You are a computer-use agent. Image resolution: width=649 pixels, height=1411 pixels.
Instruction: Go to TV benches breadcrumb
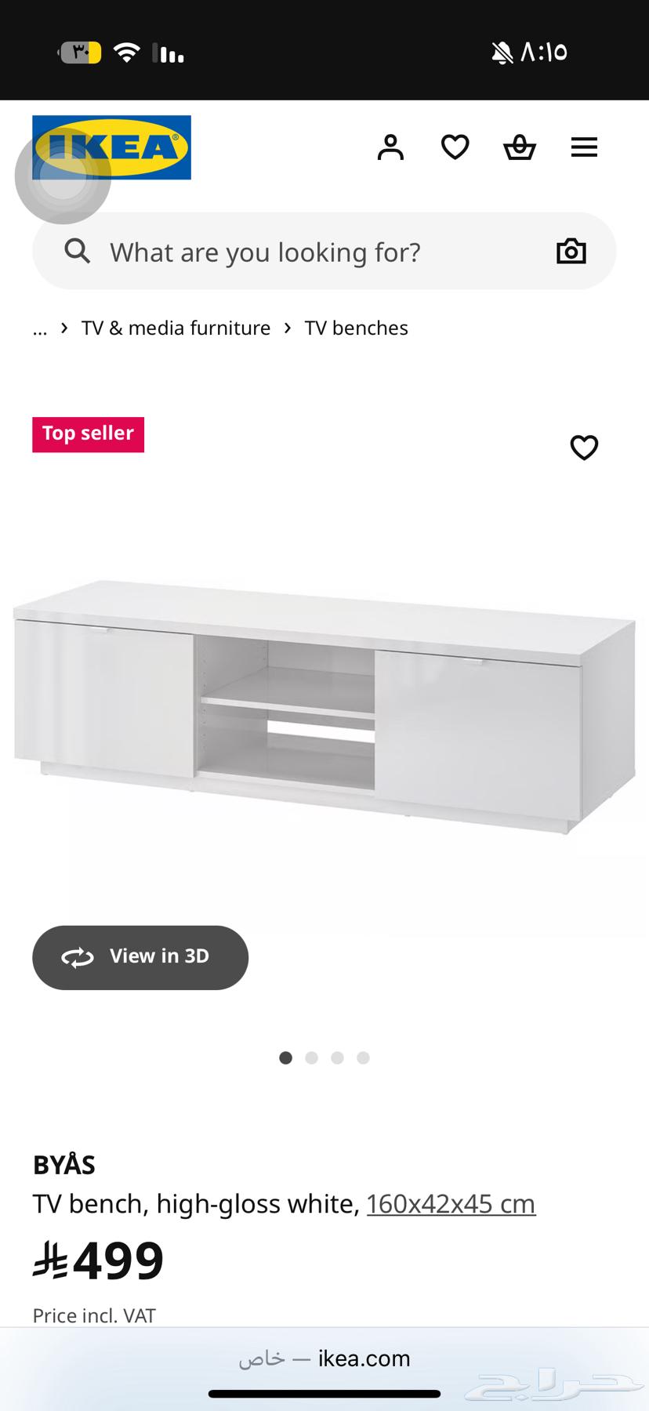(356, 328)
